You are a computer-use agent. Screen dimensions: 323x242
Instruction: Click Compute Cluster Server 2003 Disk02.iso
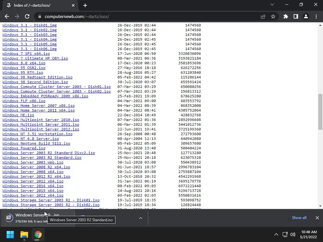[x=57, y=92]
